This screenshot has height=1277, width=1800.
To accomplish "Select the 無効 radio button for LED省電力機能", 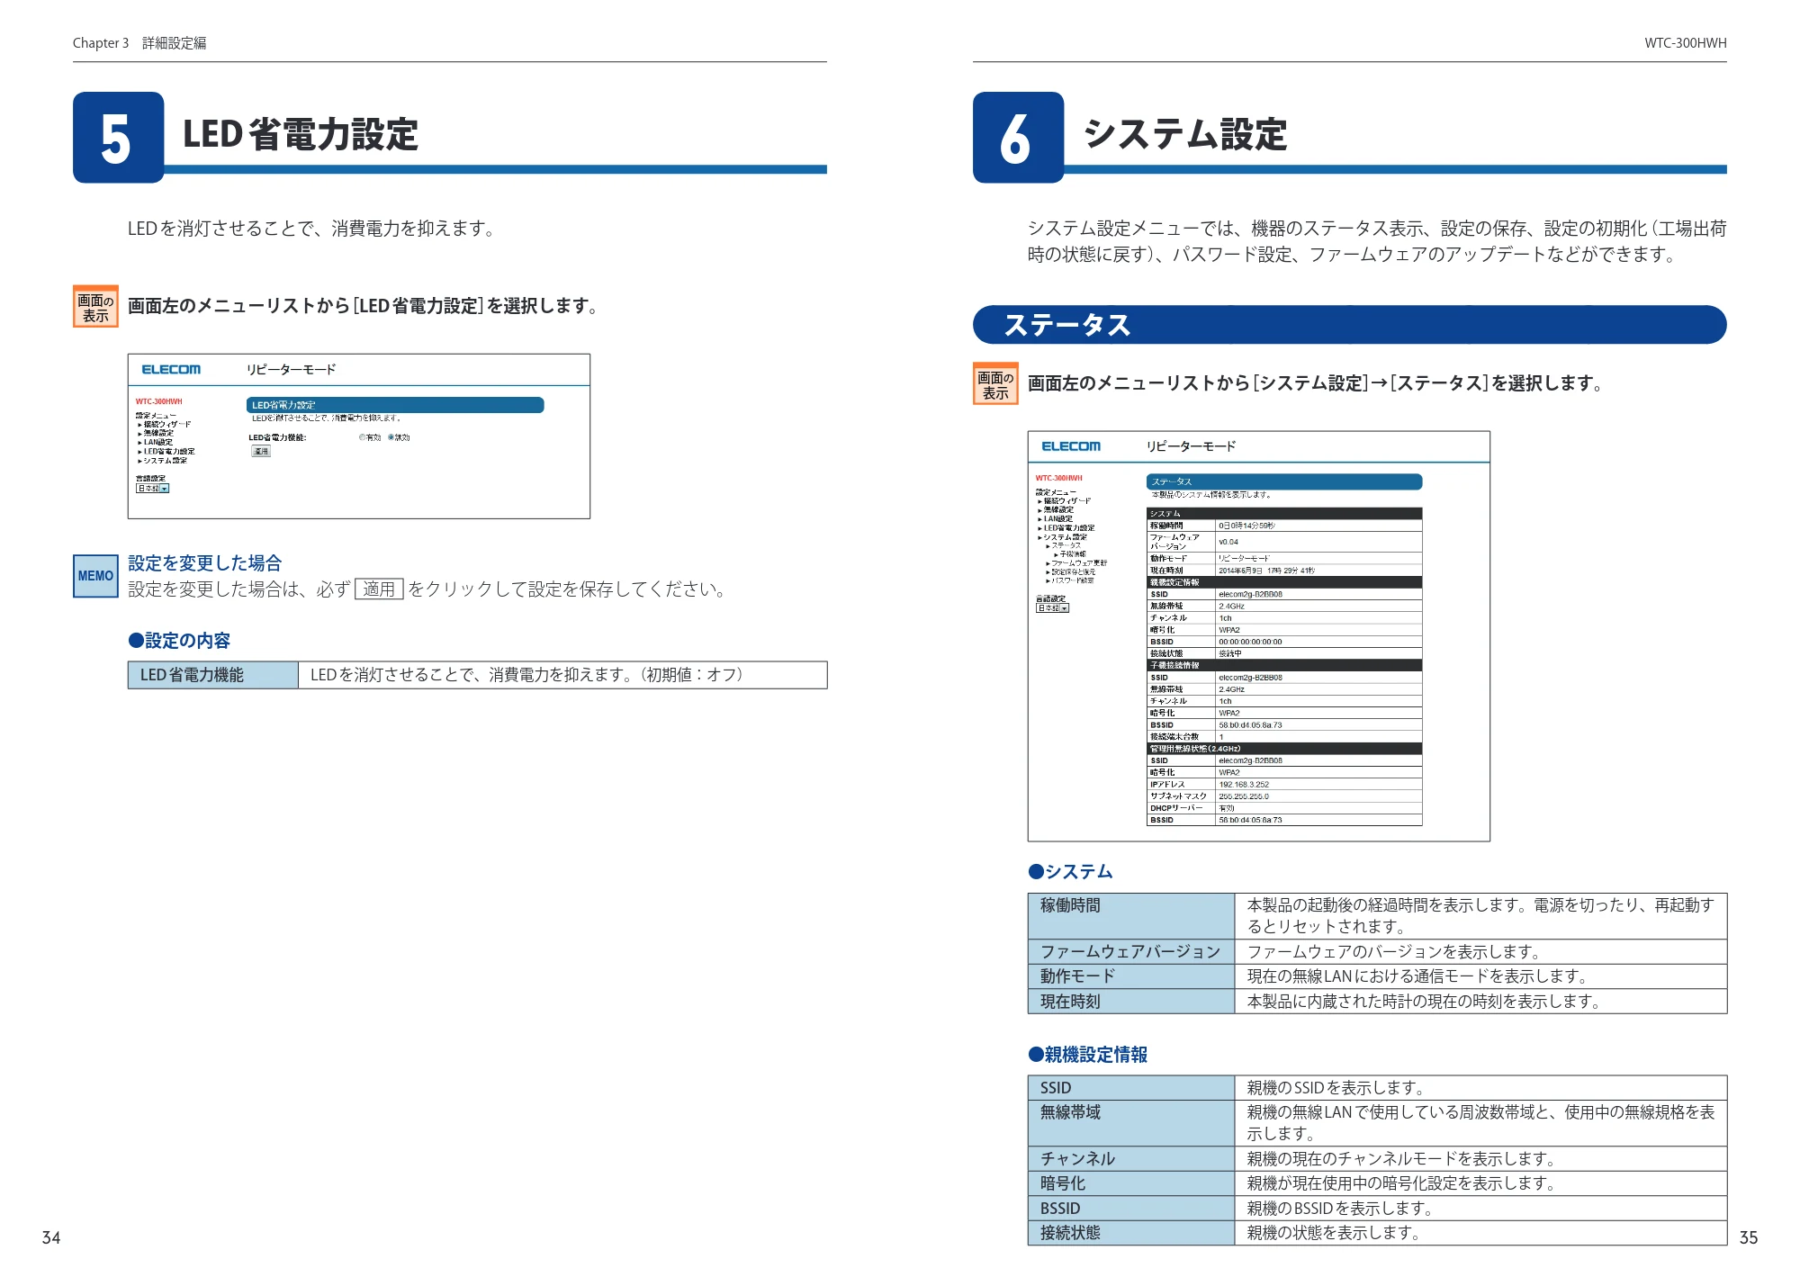I will tap(391, 437).
